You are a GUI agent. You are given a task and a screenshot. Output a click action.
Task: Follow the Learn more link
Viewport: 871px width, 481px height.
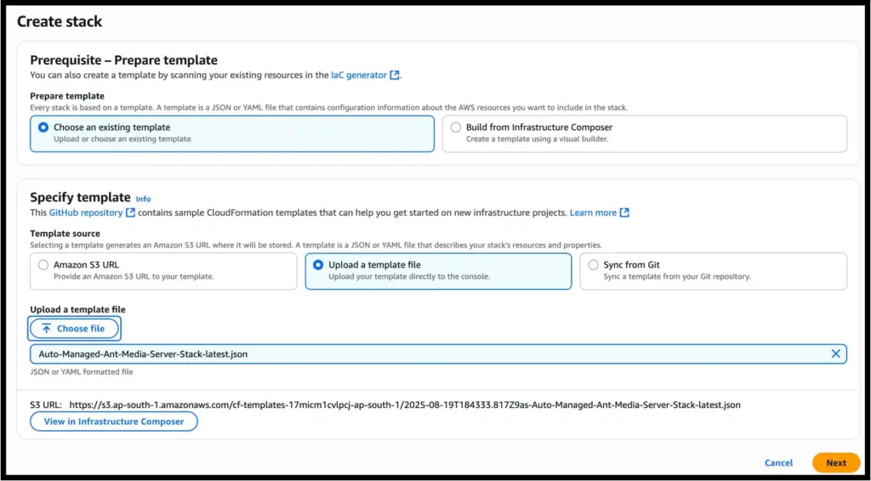coord(593,212)
